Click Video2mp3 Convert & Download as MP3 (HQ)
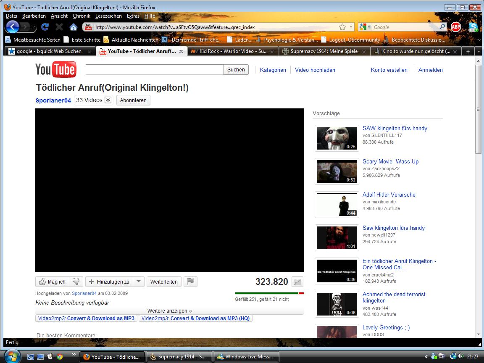The image size is (484, 363). 195,318
